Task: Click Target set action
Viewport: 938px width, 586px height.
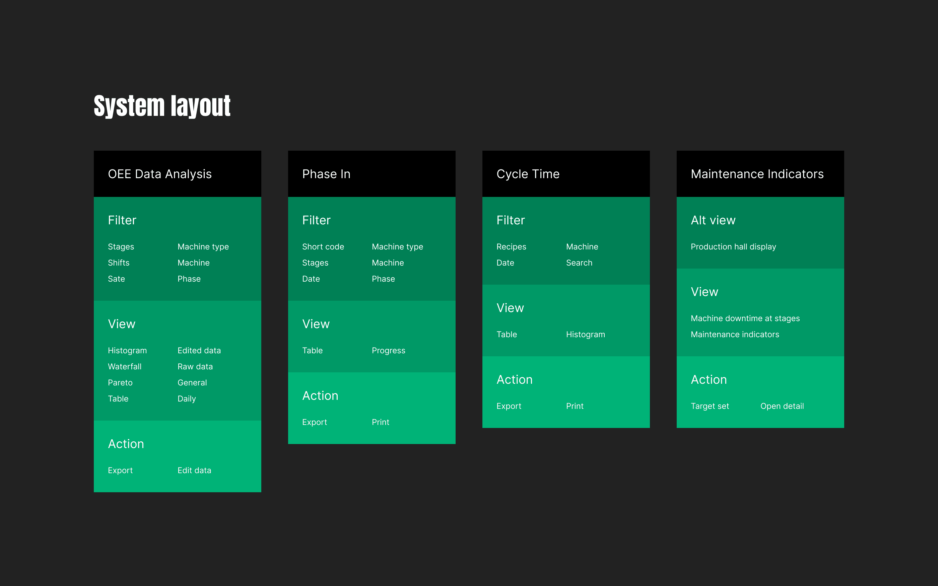Action: (710, 406)
